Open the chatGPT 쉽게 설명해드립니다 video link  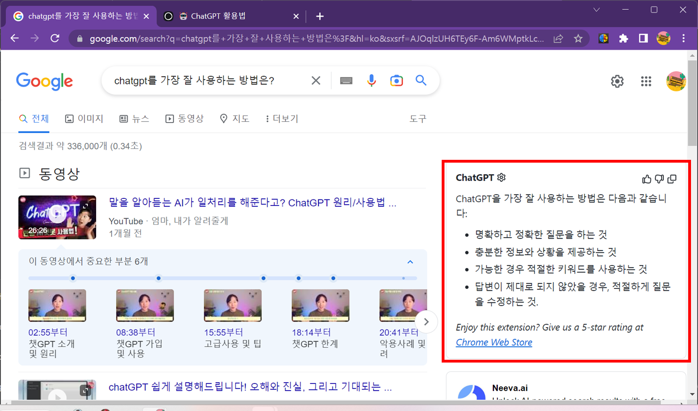[250, 387]
